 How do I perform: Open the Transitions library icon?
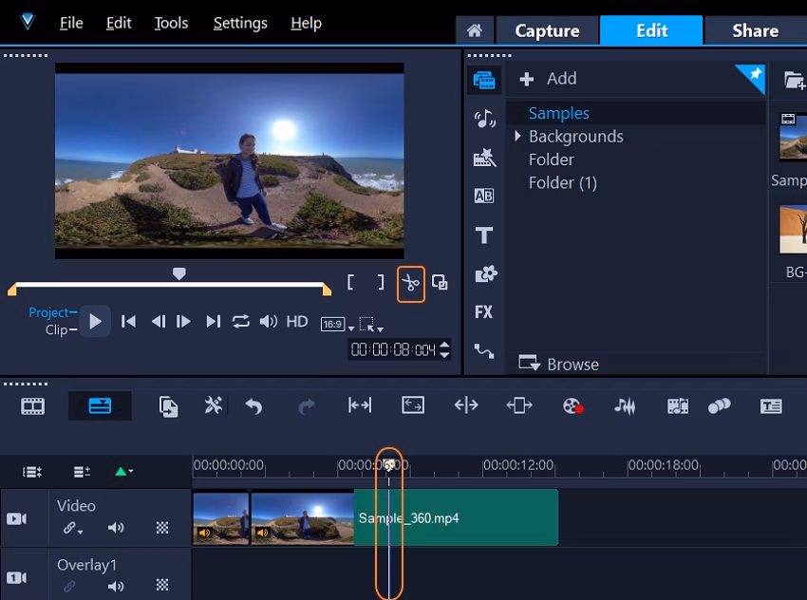click(x=484, y=196)
